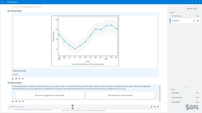The width and height of the screenshot is (202, 113).
Task: Open the 'proc sgplot' link
Action: coord(130,86)
